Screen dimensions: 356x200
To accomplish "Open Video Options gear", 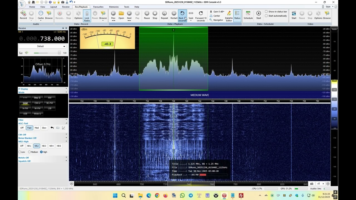I will click(318, 15).
